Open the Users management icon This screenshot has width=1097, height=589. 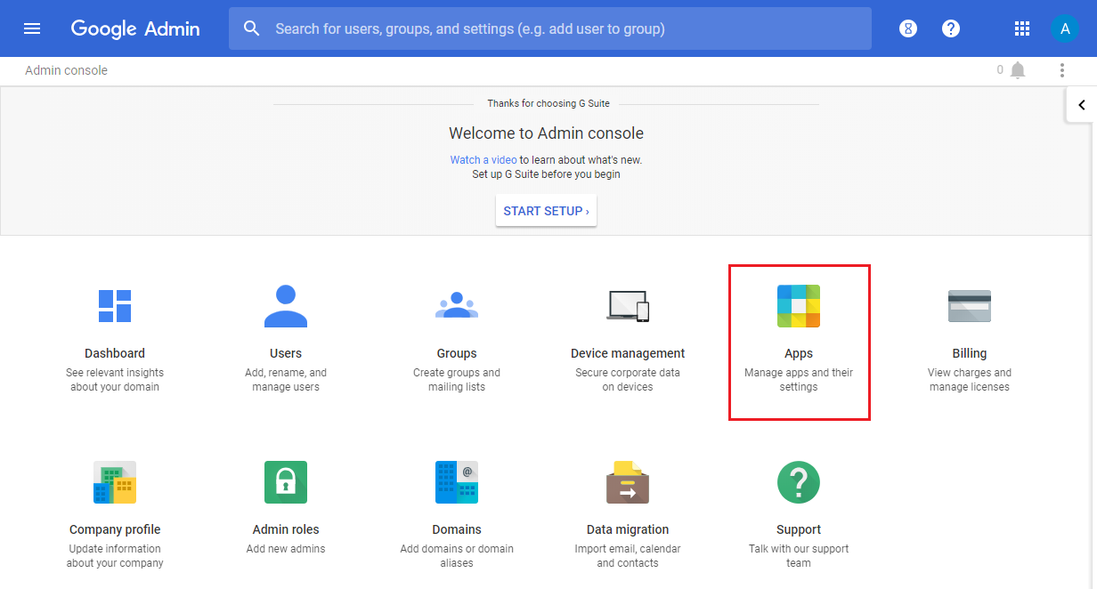tap(286, 306)
